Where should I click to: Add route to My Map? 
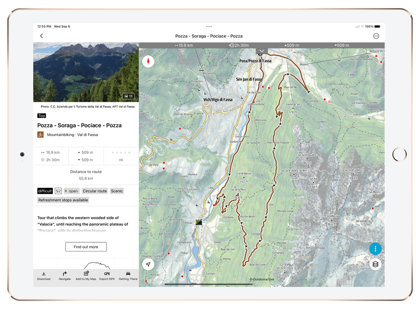pos(86,276)
